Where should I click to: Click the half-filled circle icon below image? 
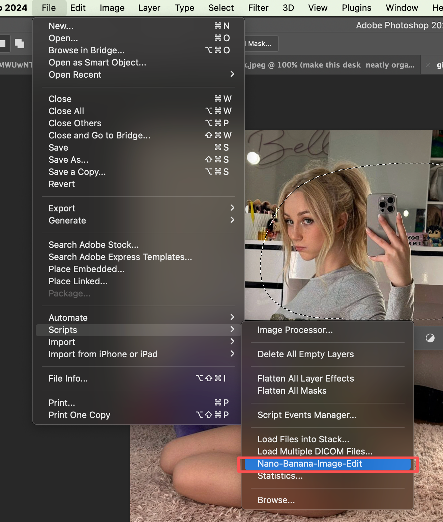[430, 338]
